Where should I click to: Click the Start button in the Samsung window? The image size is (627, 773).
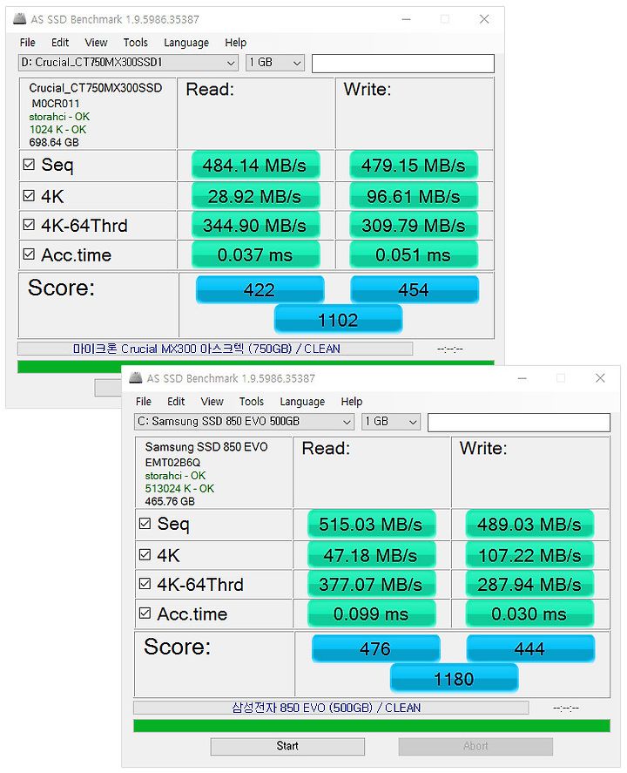(287, 746)
